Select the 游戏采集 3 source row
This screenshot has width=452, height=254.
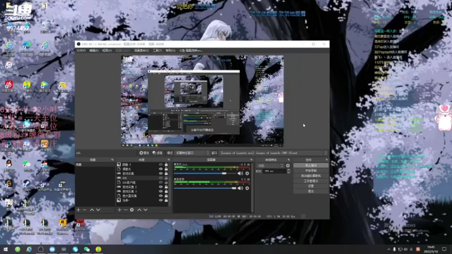(143, 191)
